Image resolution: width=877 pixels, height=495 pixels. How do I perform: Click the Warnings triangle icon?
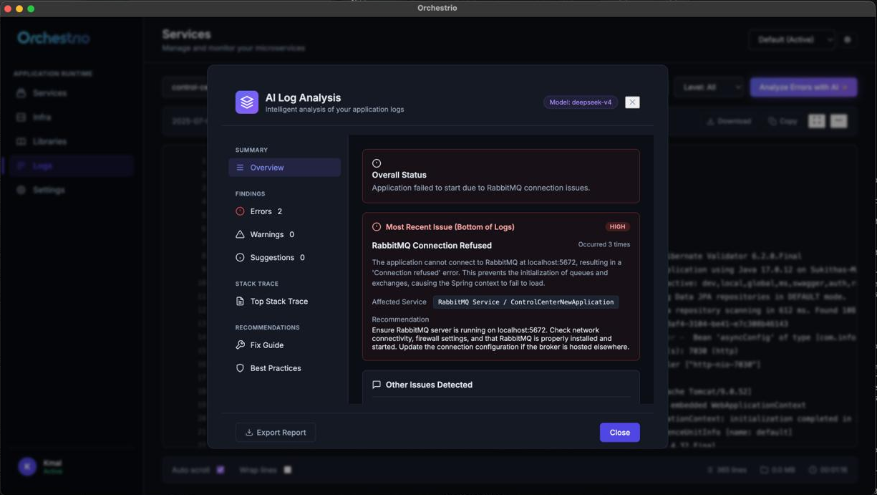coord(240,234)
